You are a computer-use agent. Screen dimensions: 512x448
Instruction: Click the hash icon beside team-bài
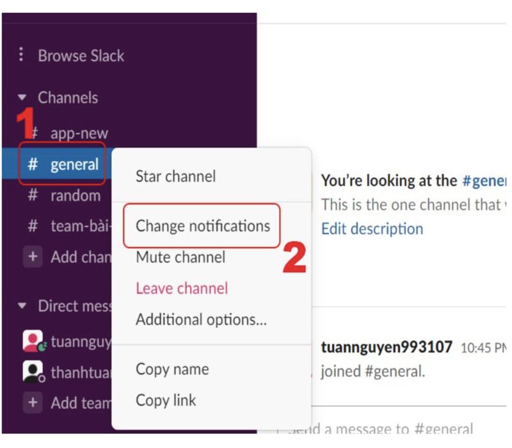33,226
